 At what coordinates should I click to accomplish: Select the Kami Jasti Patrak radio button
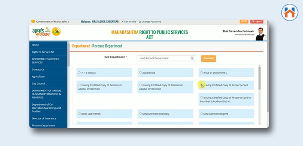click(x=79, y=114)
